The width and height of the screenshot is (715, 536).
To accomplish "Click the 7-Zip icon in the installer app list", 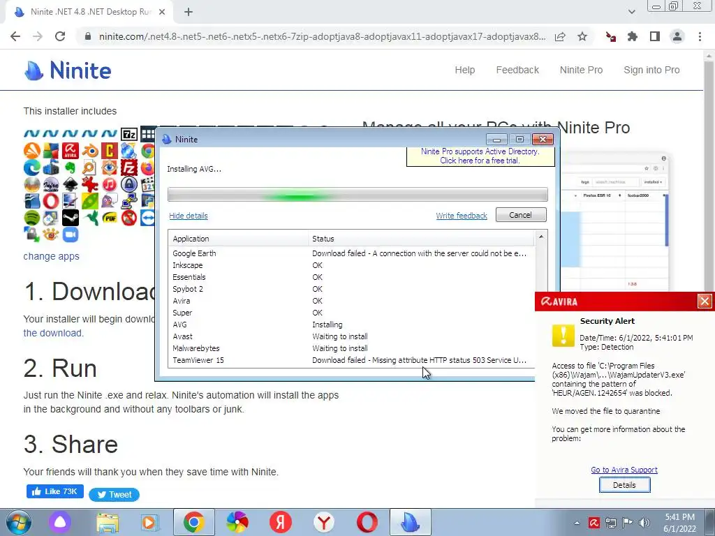I will point(129,134).
